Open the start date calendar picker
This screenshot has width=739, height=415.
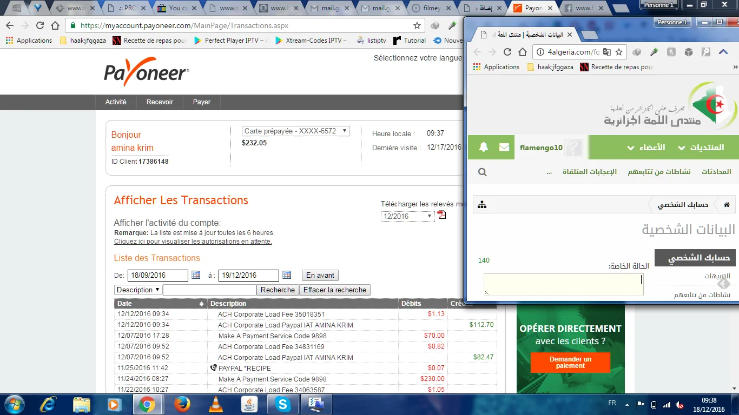point(196,275)
